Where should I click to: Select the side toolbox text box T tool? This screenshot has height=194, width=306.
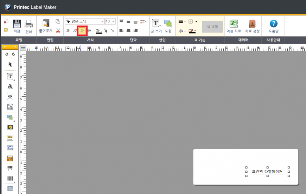(10, 76)
